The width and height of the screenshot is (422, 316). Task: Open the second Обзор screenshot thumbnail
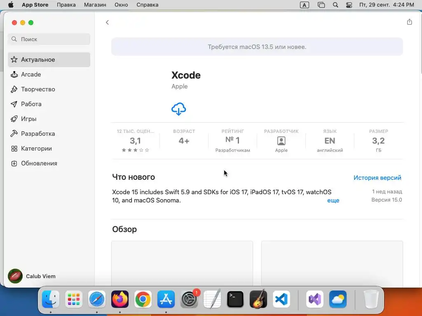pos(332,263)
